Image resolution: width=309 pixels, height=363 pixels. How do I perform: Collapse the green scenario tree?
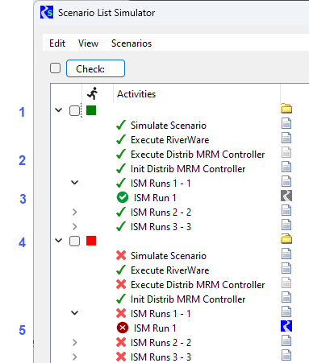point(59,110)
